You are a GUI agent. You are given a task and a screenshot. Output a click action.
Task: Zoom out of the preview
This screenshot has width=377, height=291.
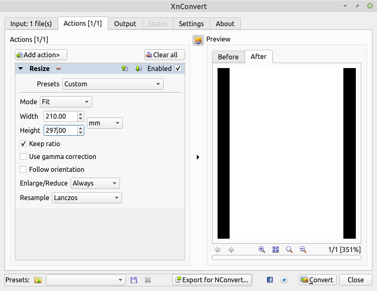(303, 249)
